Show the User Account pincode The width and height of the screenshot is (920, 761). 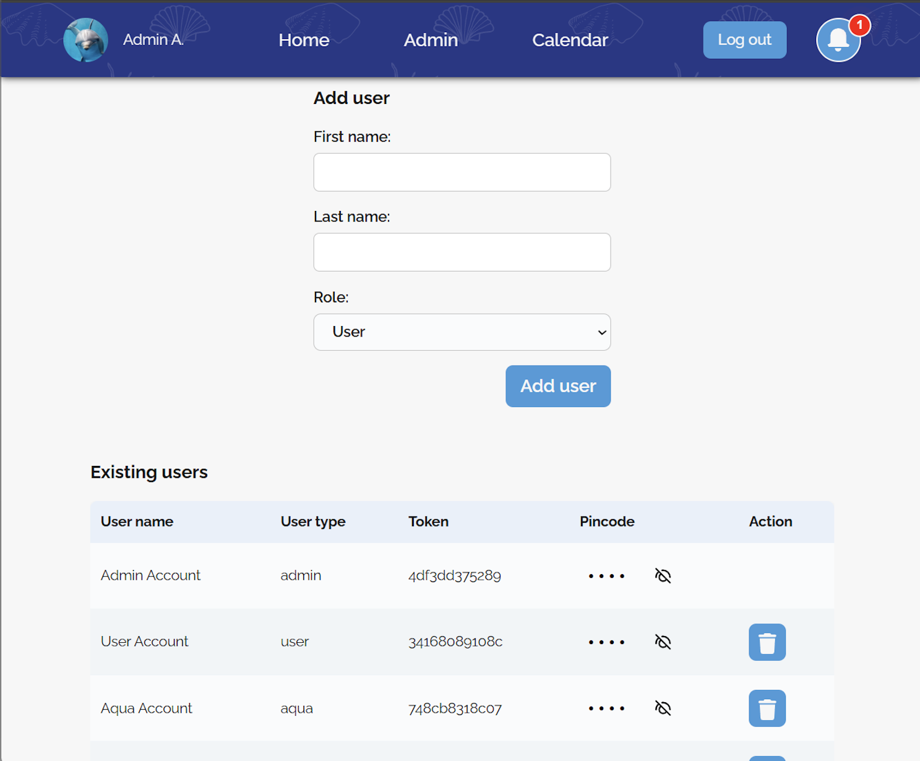click(663, 642)
